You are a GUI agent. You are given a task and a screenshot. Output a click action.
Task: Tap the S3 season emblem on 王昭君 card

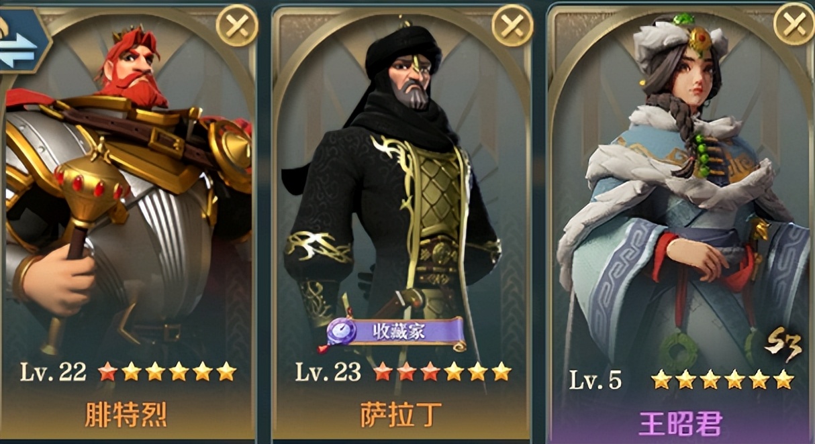point(782,348)
